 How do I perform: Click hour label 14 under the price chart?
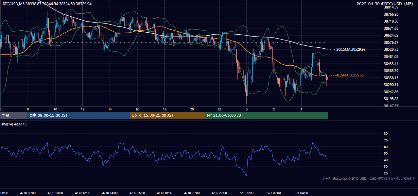[x=110, y=109]
